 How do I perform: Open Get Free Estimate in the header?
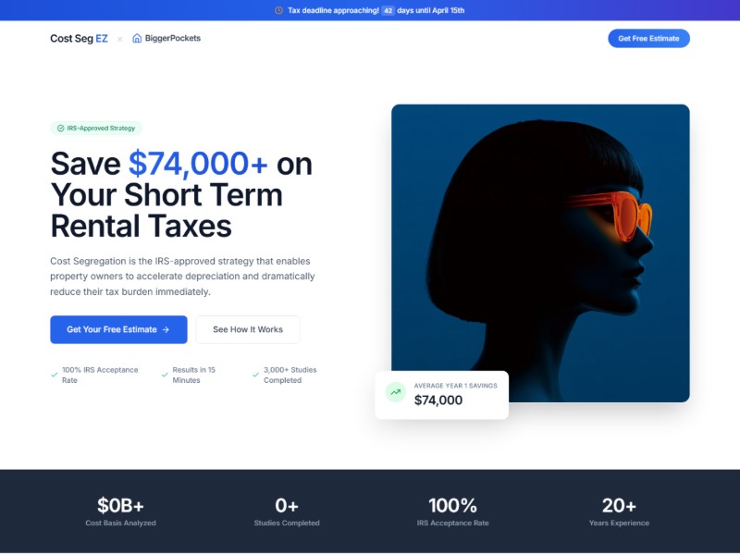click(648, 39)
